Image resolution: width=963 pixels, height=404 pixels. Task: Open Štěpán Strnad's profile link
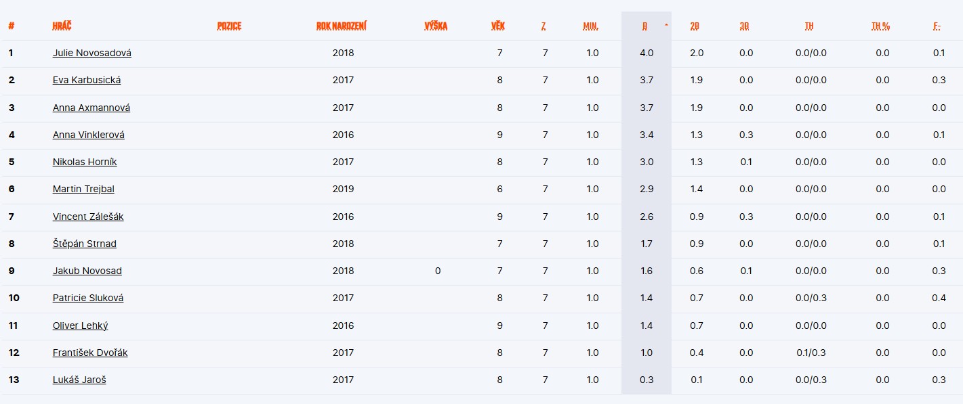click(x=85, y=244)
